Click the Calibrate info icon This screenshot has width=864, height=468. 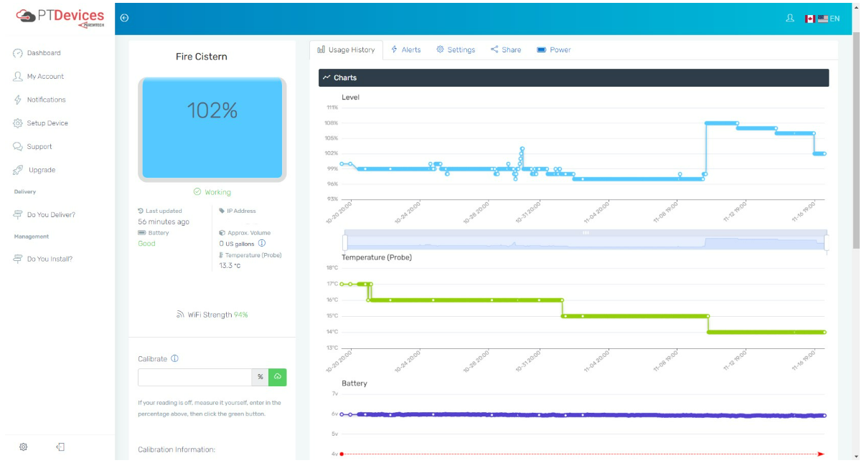pos(174,358)
